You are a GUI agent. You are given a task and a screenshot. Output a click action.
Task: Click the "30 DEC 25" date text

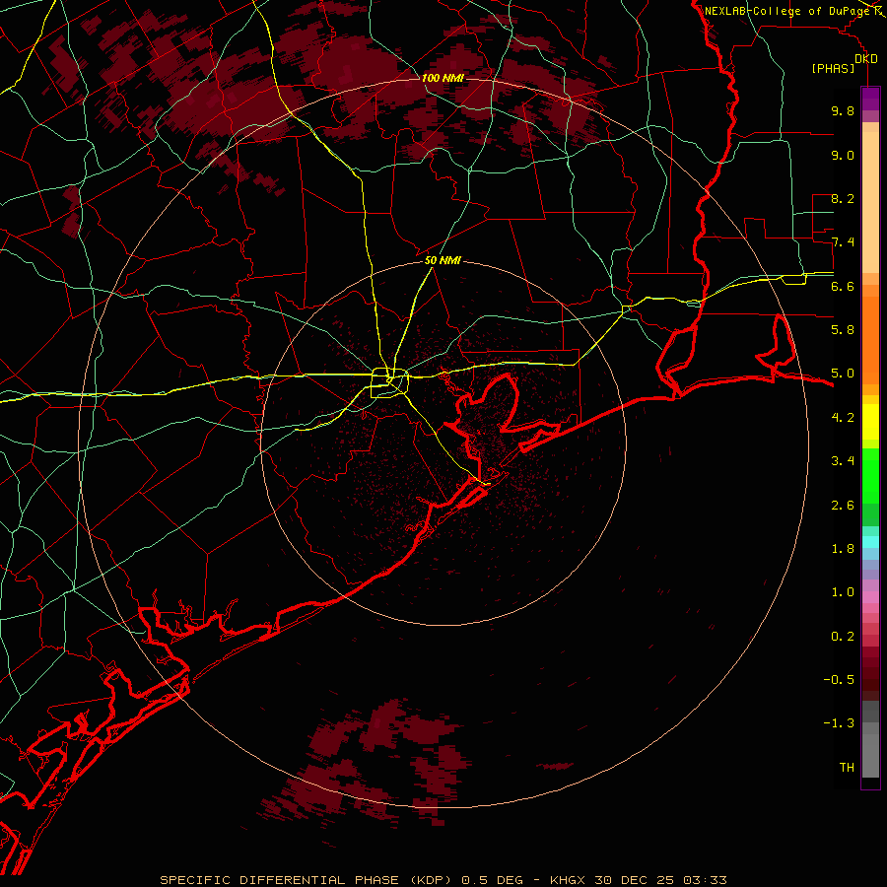pos(634,880)
